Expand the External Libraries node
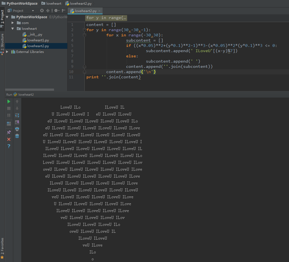 pos(7,52)
